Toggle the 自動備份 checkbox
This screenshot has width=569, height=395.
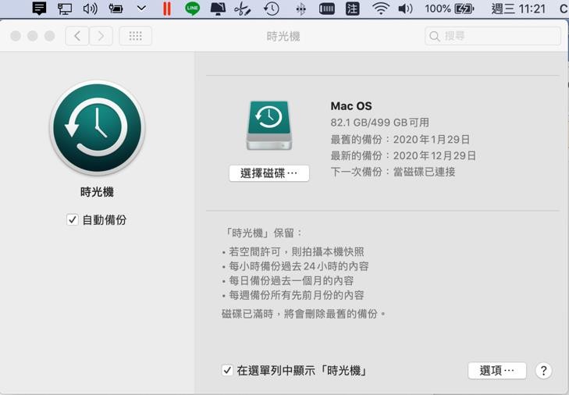[x=73, y=220]
